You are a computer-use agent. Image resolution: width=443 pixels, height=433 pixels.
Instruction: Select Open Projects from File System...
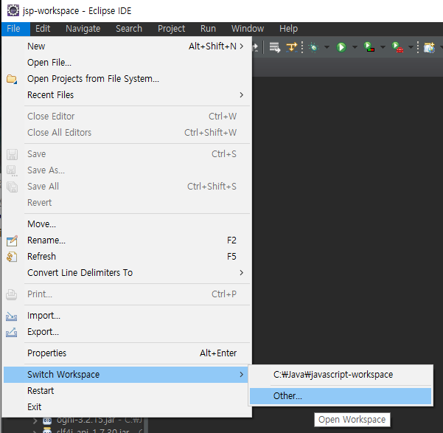click(x=126, y=79)
